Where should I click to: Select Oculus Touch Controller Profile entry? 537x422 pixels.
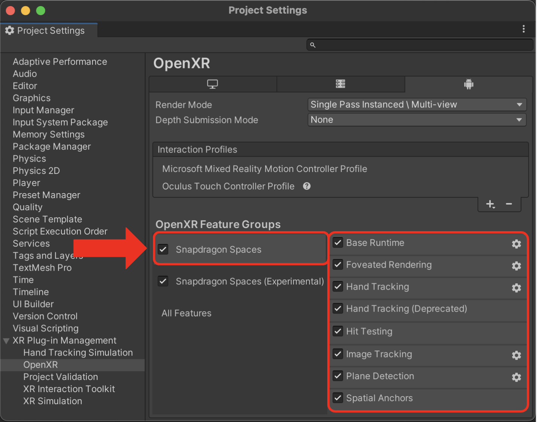[228, 186]
